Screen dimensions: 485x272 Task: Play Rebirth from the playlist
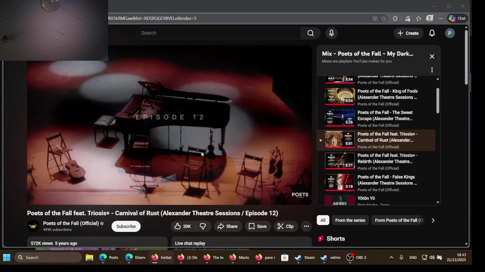click(x=376, y=161)
